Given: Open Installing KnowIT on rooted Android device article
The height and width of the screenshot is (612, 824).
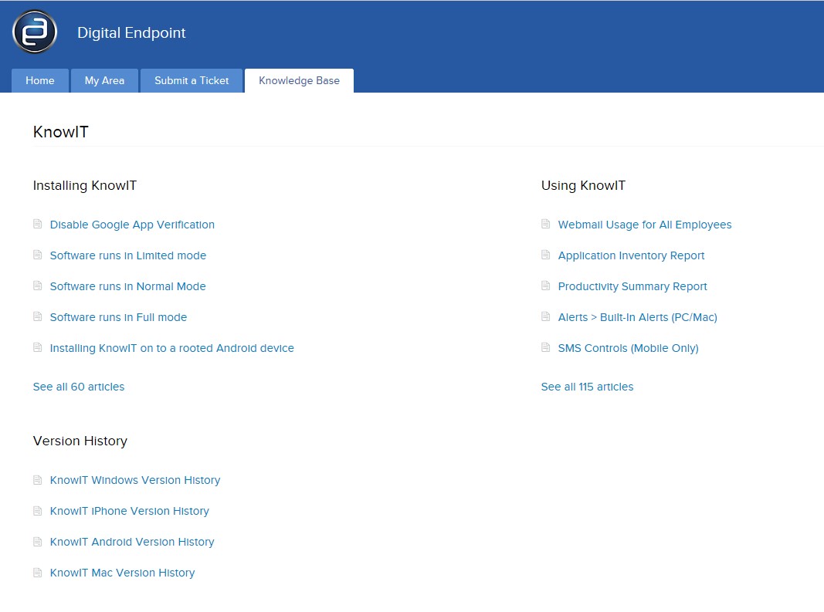Looking at the screenshot, I should coord(172,348).
